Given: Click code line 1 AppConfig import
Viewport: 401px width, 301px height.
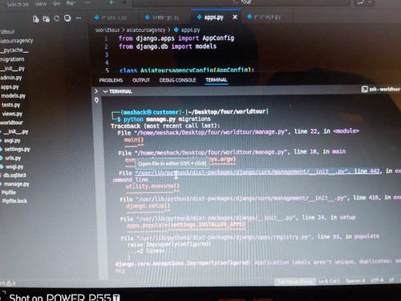Looking at the screenshot, I should (176, 38).
